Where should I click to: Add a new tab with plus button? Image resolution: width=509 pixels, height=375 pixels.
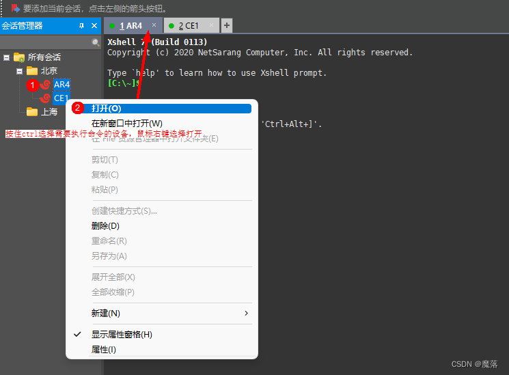(x=227, y=25)
